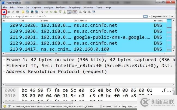Screen dimensions: 177x110
Task: Select the Address Resolution Protocol (request) line
Action: 56,72
